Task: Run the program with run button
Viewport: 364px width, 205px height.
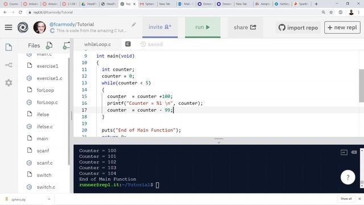Action: coord(202,27)
